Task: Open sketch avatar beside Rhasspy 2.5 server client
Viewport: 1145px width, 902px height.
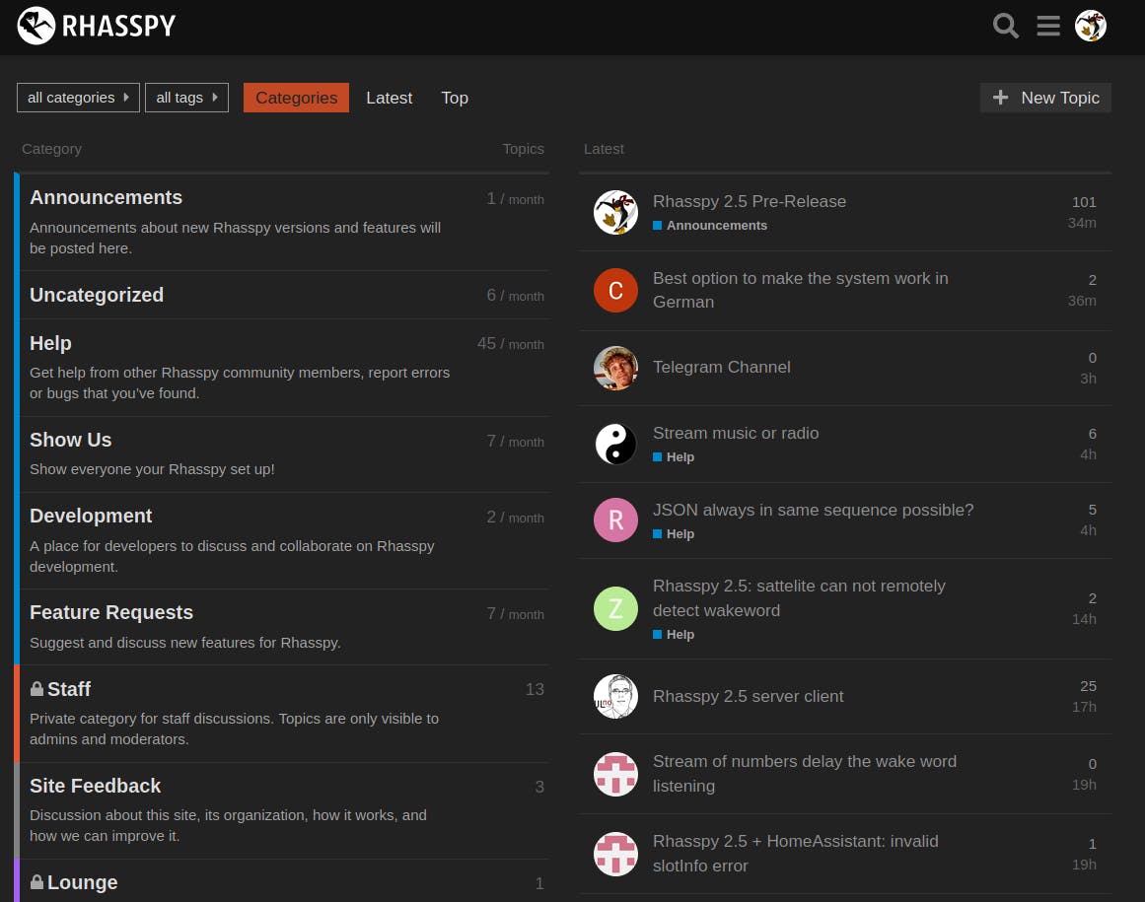Action: (615, 696)
